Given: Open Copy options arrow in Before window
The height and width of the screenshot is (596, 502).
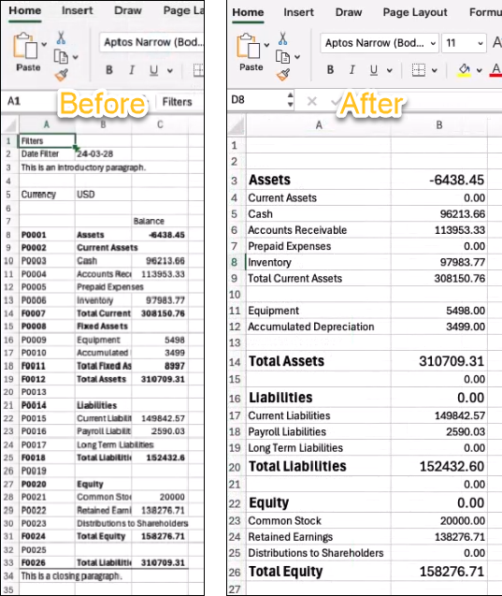Looking at the screenshot, I should click(75, 57).
